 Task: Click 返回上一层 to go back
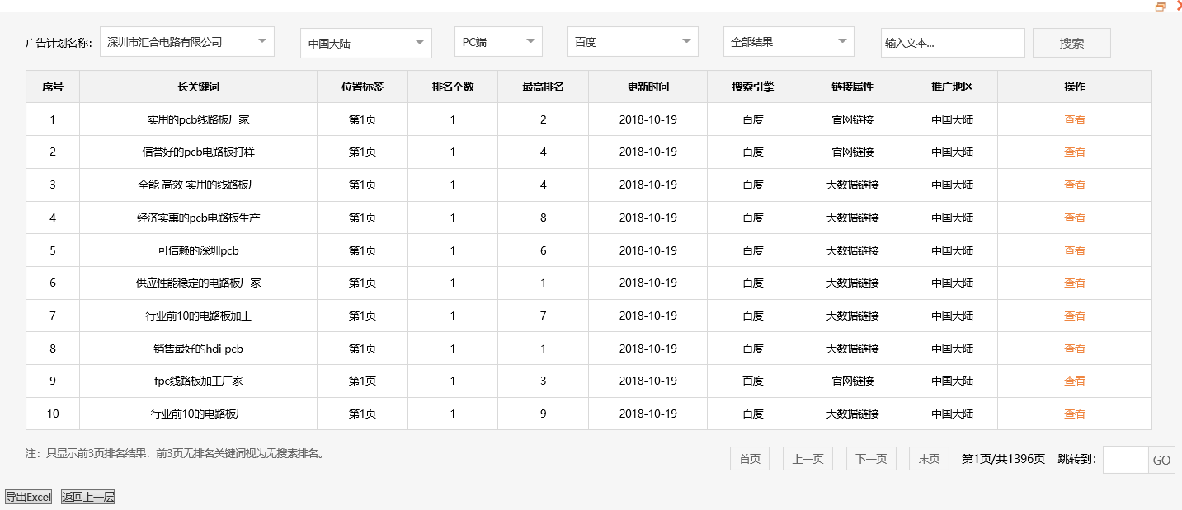87,497
